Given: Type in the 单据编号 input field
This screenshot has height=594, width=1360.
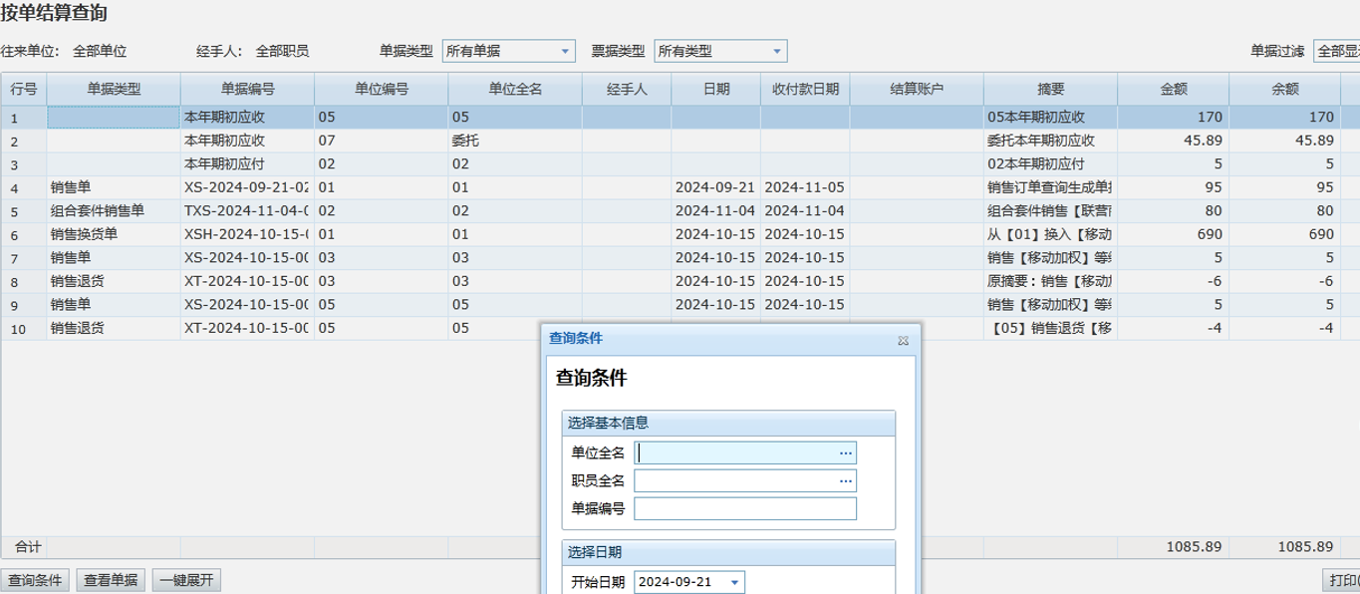Looking at the screenshot, I should tap(744, 509).
